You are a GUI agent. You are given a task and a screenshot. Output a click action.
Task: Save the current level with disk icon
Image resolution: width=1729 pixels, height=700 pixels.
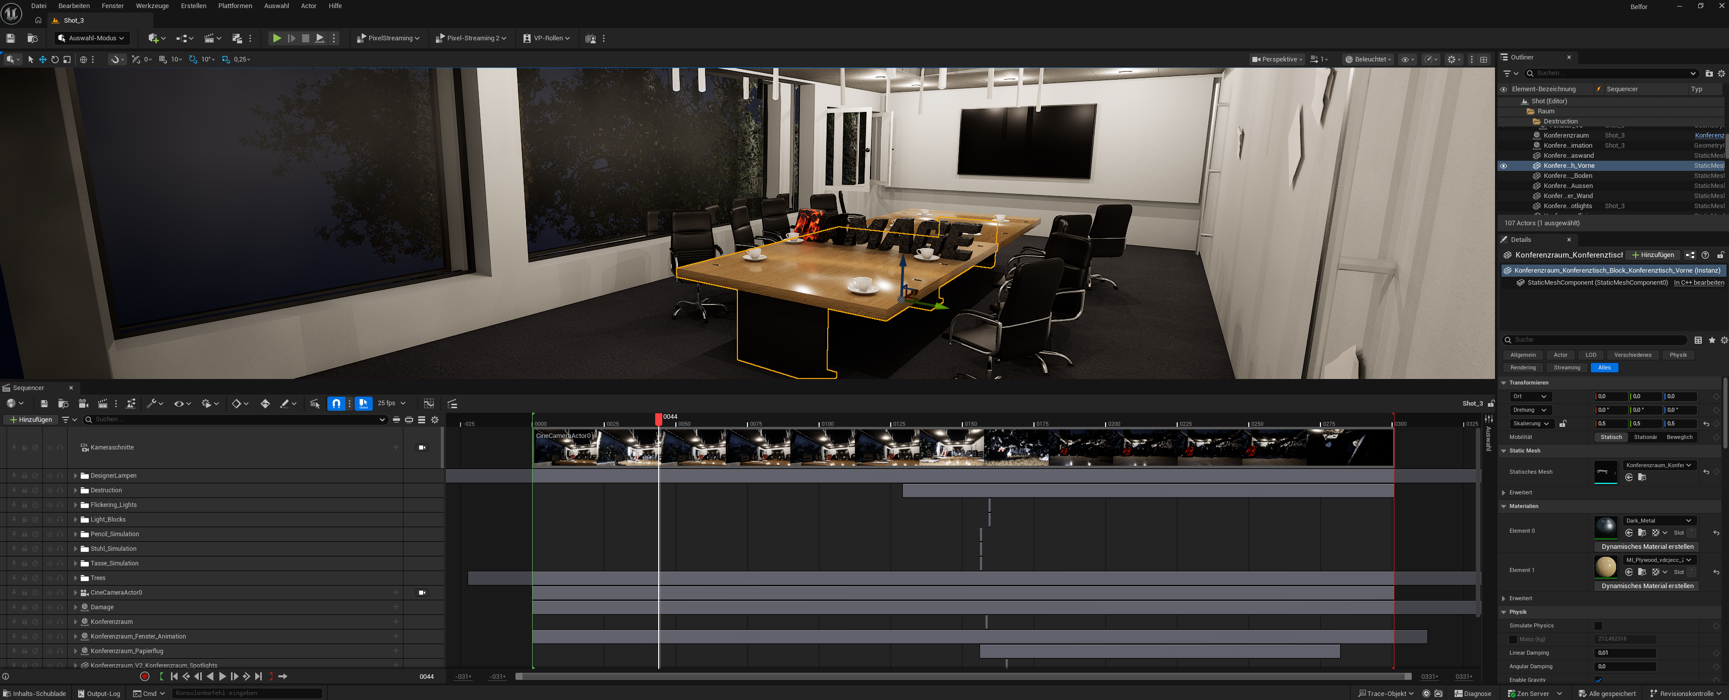pos(10,38)
